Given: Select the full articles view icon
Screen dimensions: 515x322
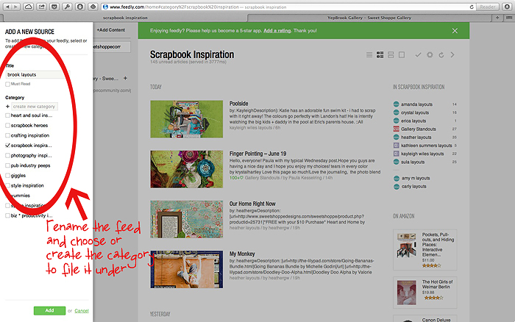Looking at the screenshot, I should coord(402,55).
